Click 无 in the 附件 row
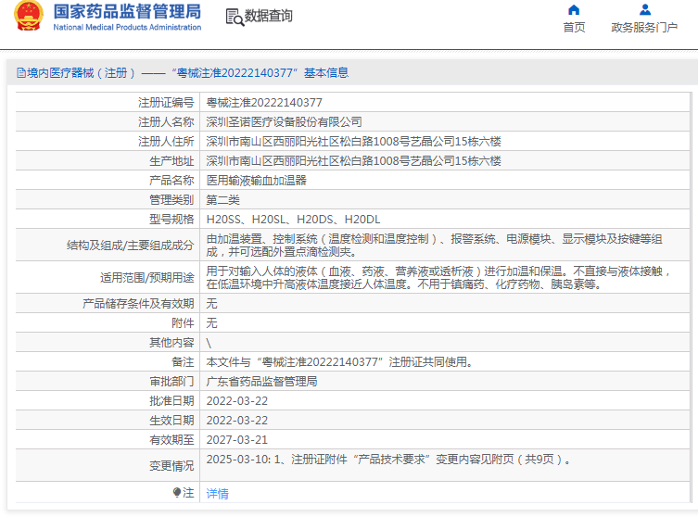The image size is (698, 517). pos(212,323)
